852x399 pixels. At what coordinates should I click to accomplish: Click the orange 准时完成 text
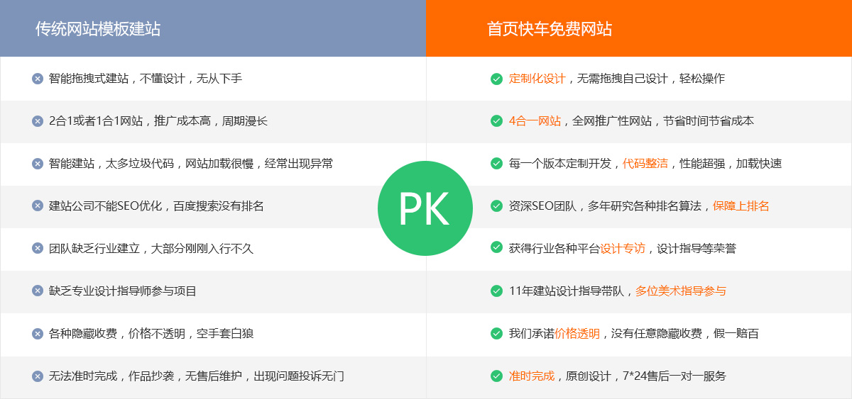click(x=532, y=376)
